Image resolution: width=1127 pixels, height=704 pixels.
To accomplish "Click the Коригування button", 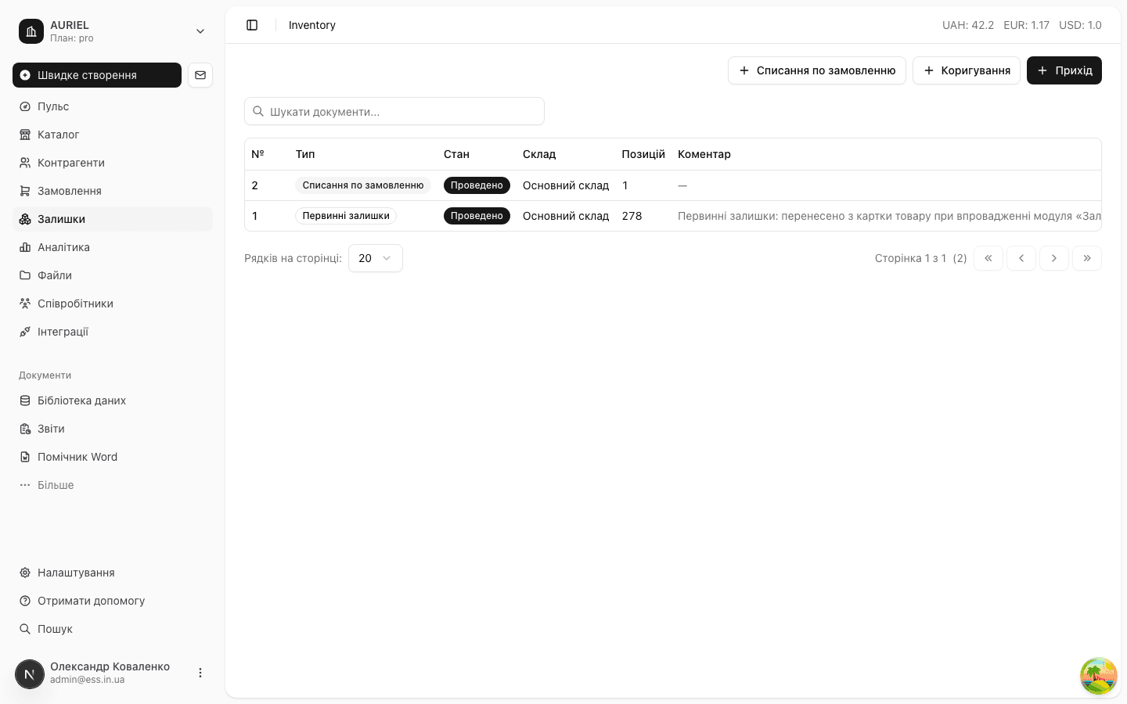I will [x=967, y=70].
